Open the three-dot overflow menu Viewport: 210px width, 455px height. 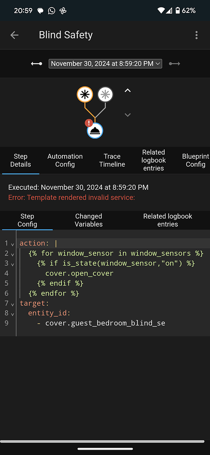click(196, 35)
